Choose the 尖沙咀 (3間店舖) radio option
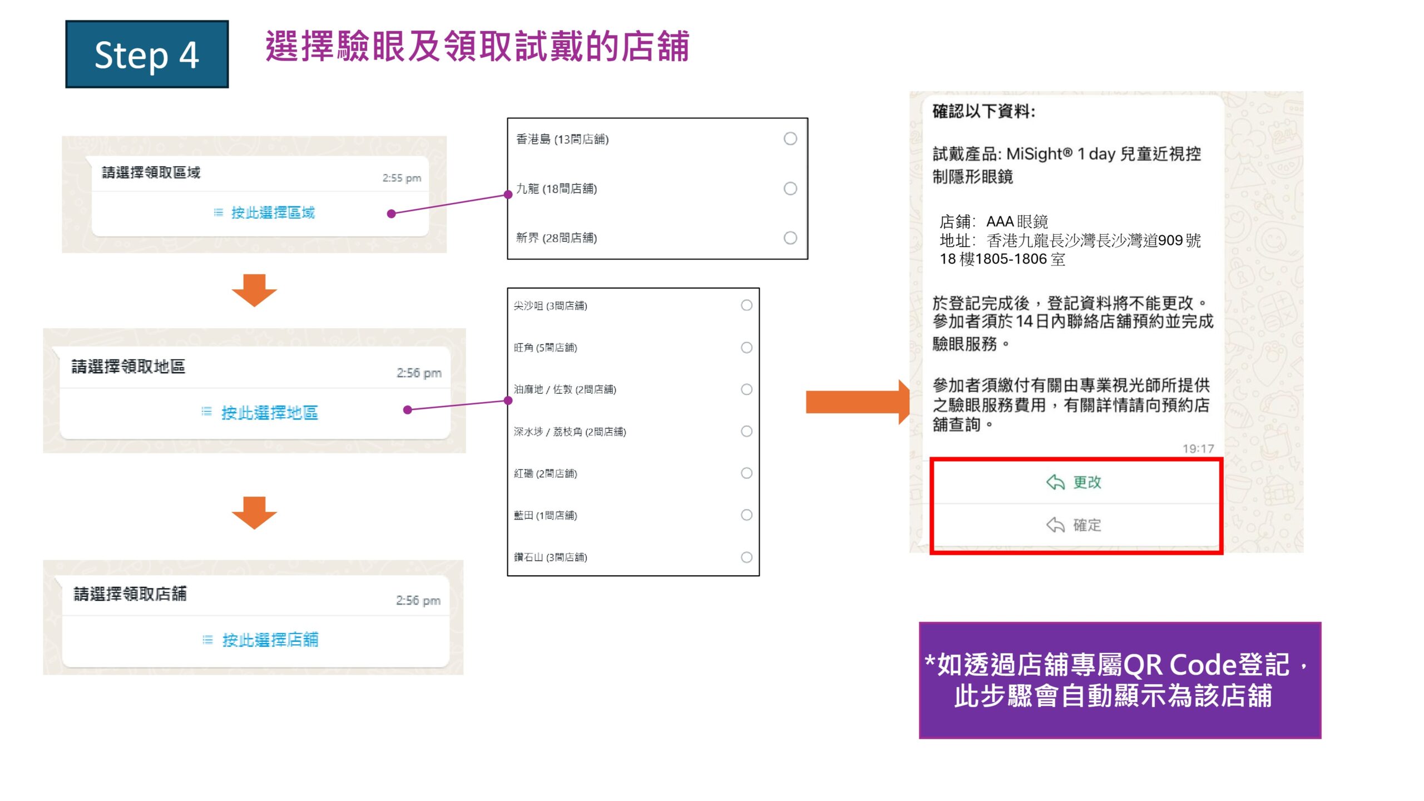The width and height of the screenshot is (1424, 801). pyautogui.click(x=746, y=305)
